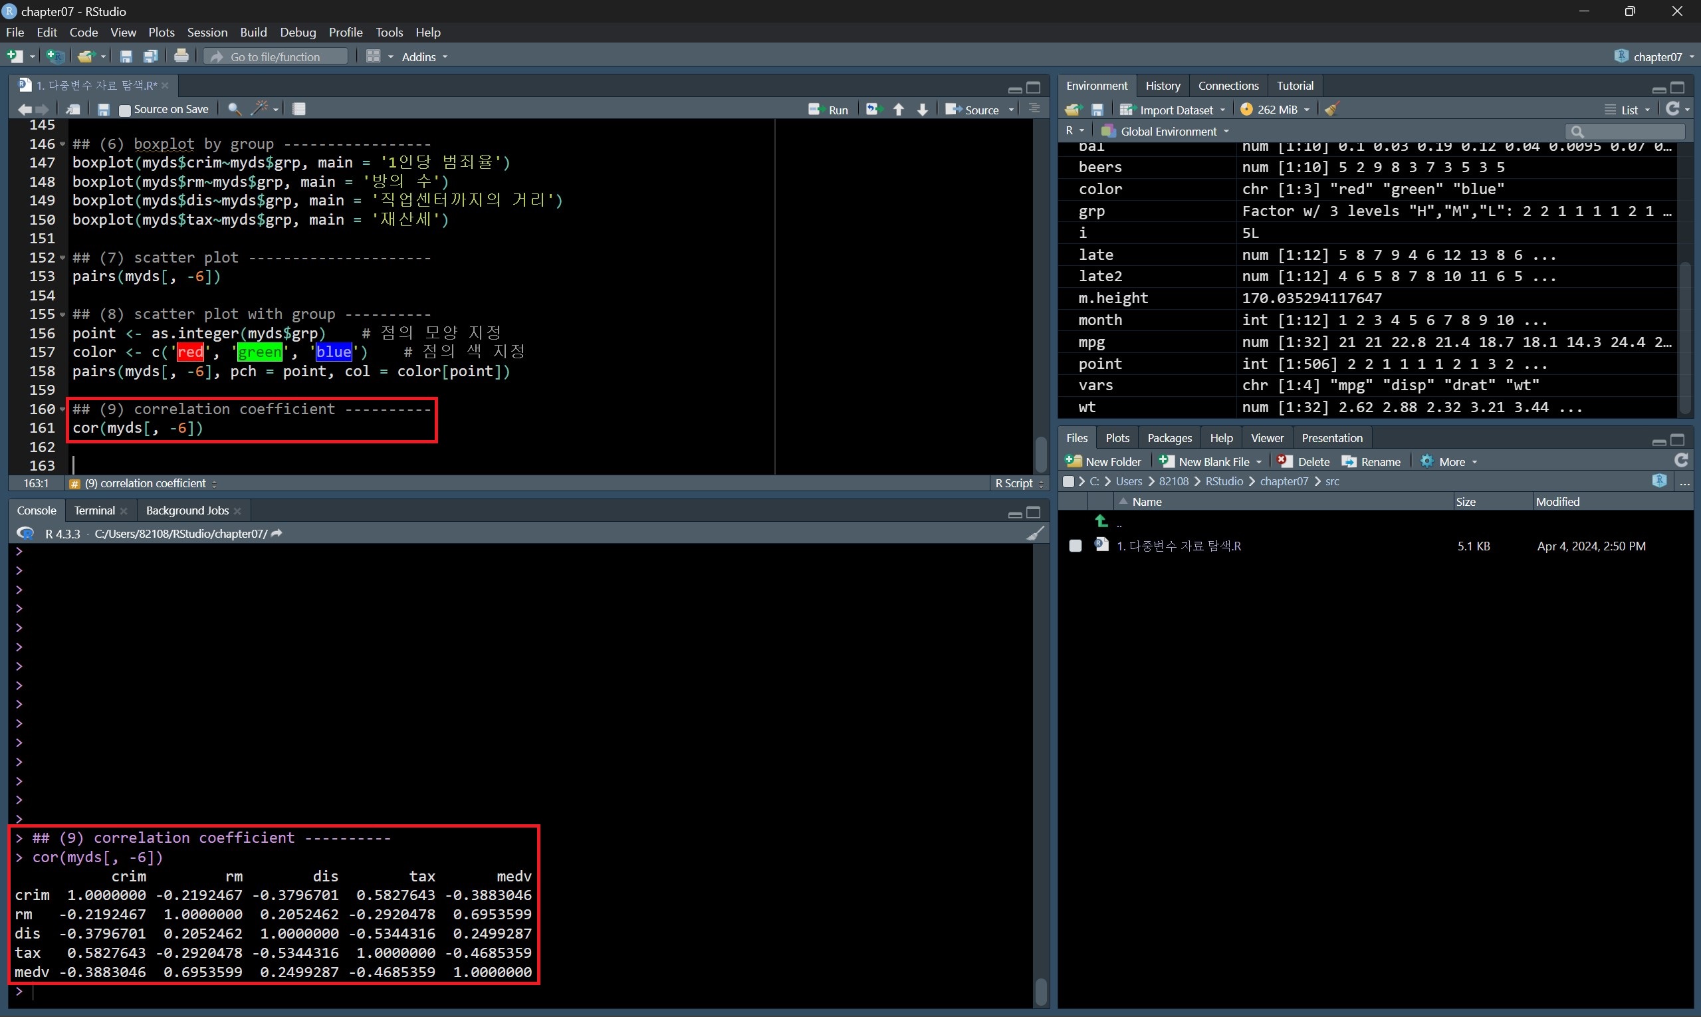This screenshot has height=1017, width=1701.
Task: Toggle the Source on Save checkbox
Action: 125,110
